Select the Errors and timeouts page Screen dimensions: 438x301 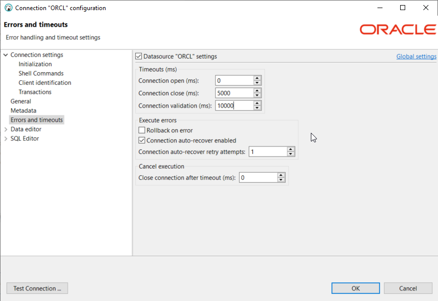[36, 119]
